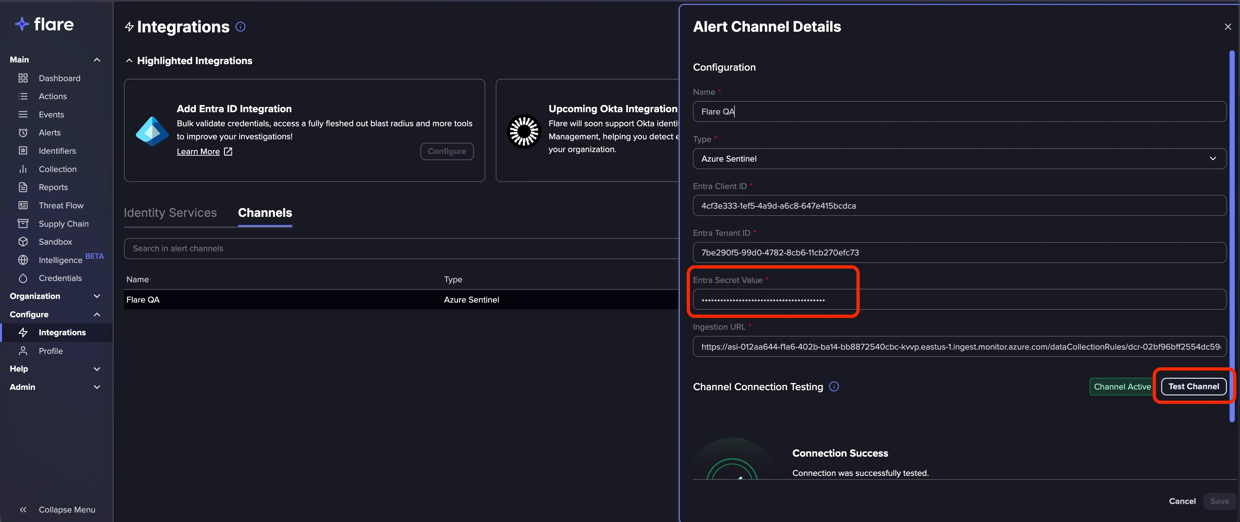This screenshot has height=522, width=1240.
Task: Open the Learn More link for Entra ID
Action: pos(204,152)
